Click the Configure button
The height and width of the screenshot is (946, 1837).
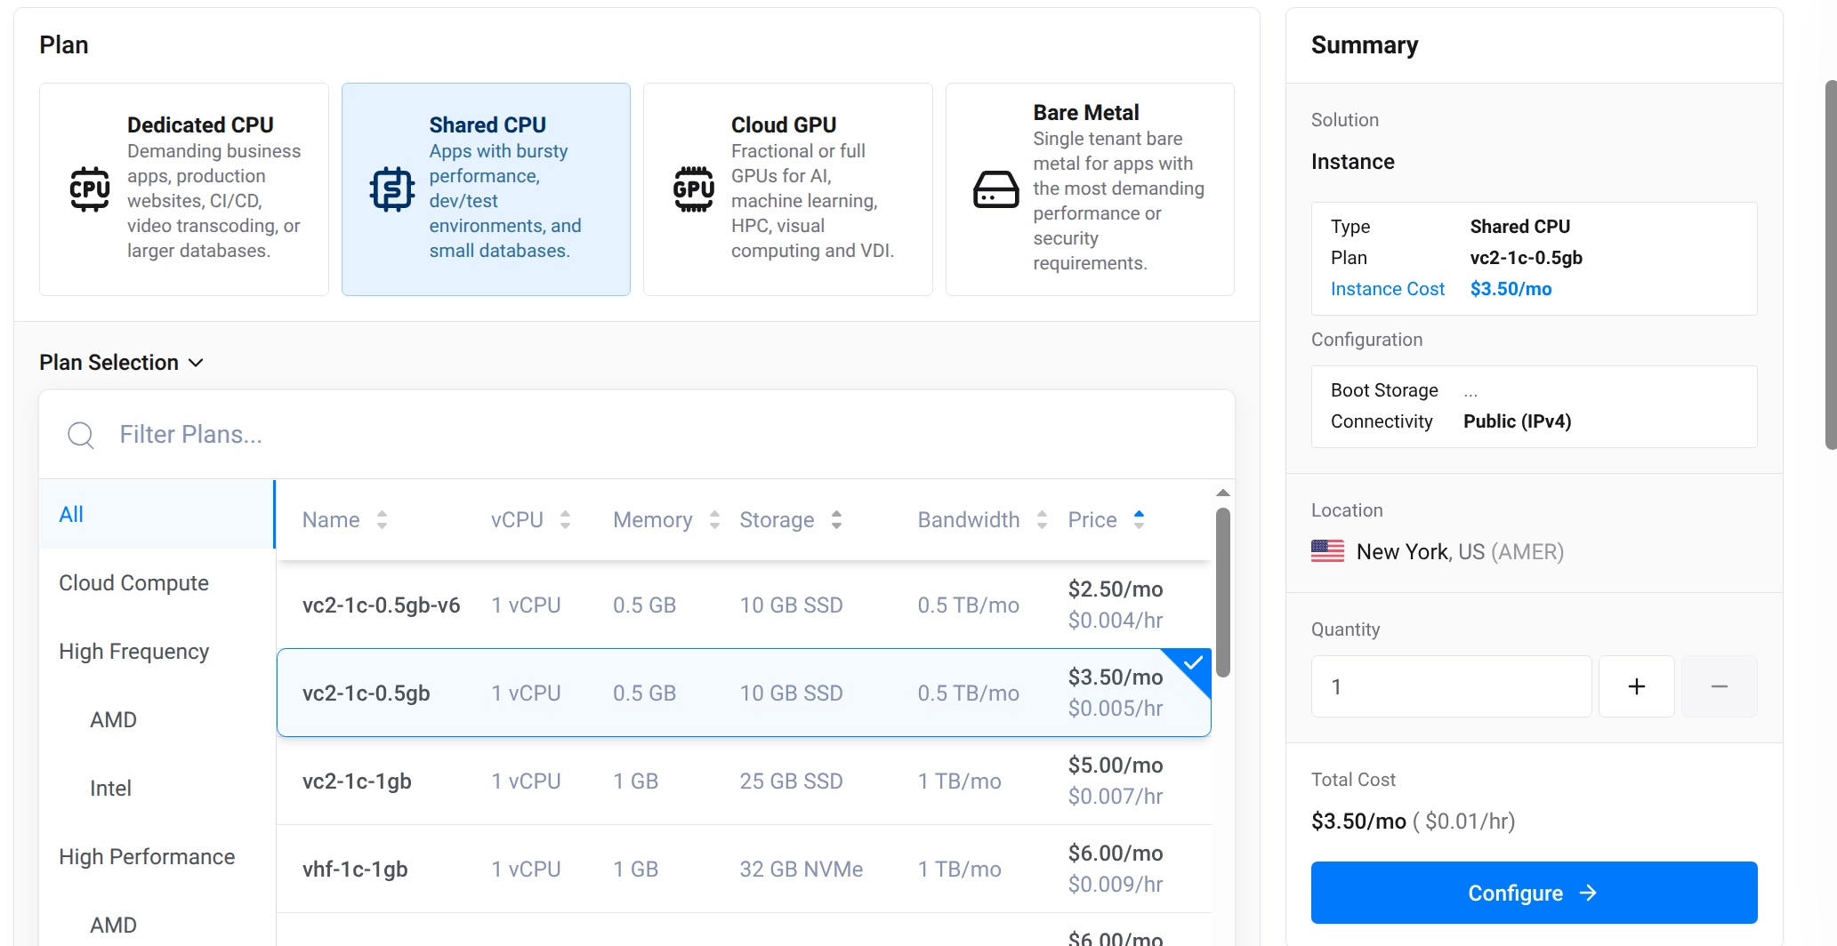[x=1534, y=893]
